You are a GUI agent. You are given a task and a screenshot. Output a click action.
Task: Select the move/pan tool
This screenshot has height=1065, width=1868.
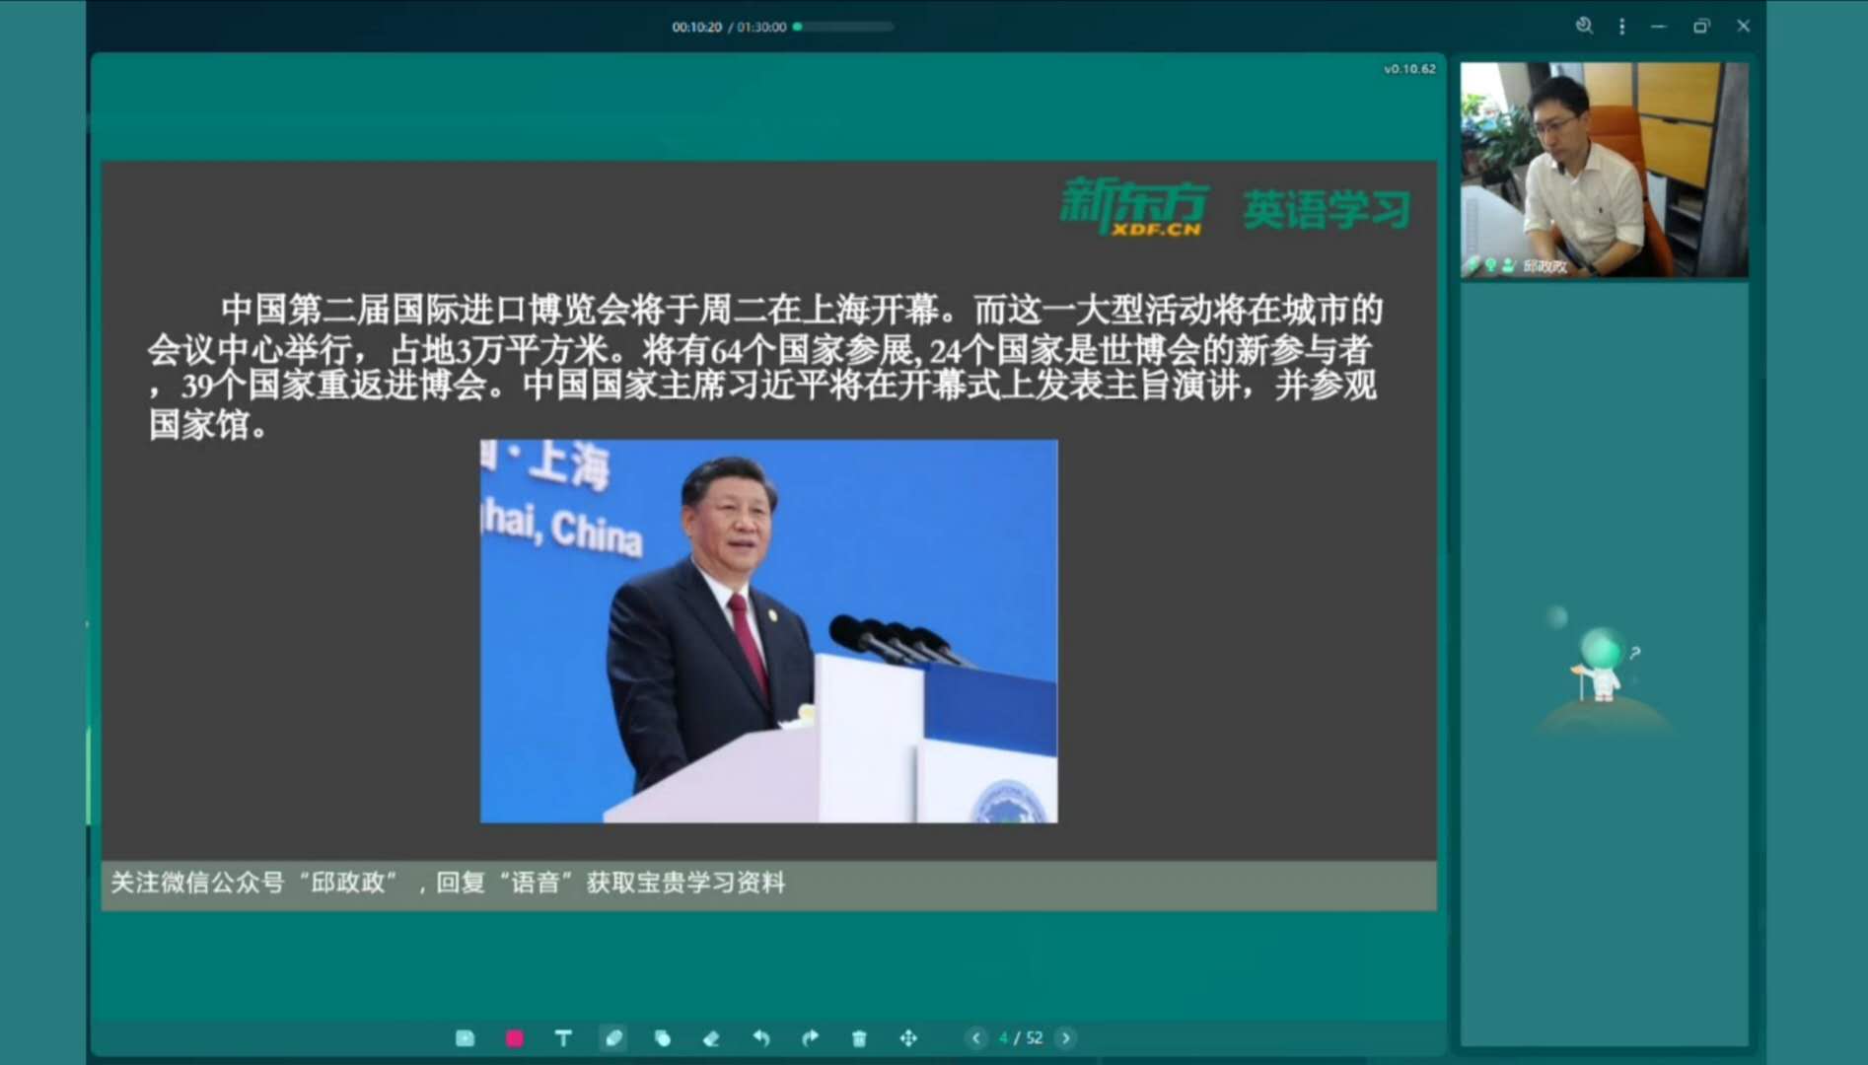coord(908,1038)
